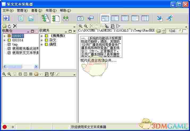Toggle the checkbox after the 12x6 field
The width and height of the screenshot is (190, 131).
point(184,31)
